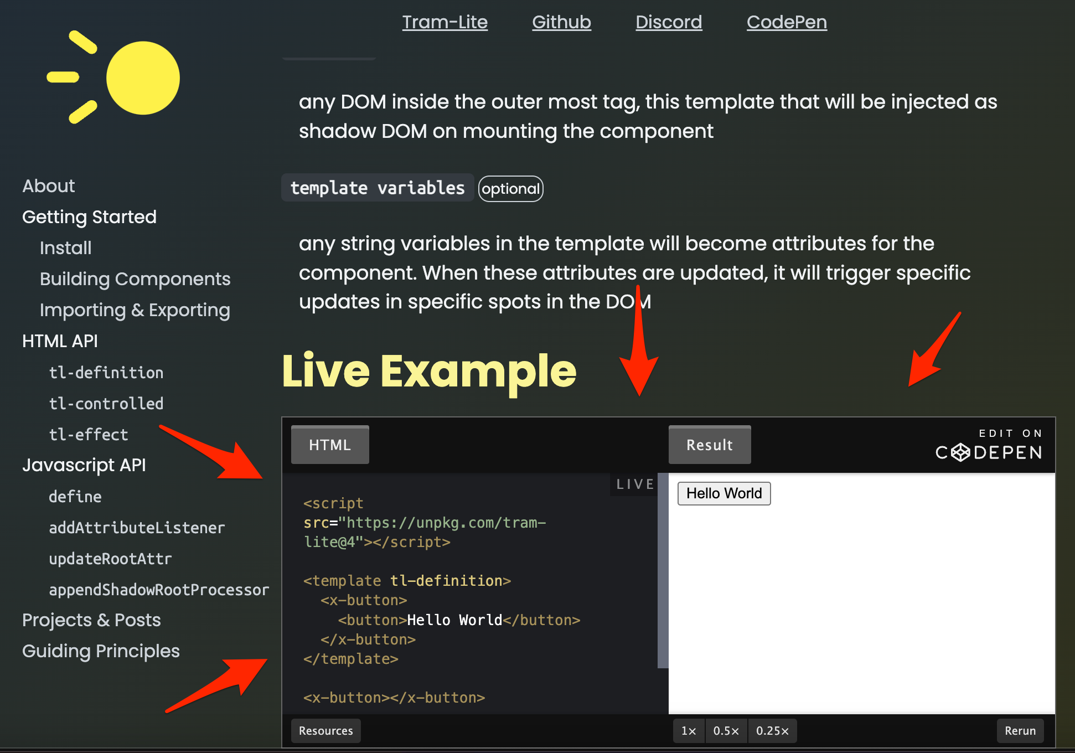Go to Projects & Posts page

pyautogui.click(x=91, y=620)
